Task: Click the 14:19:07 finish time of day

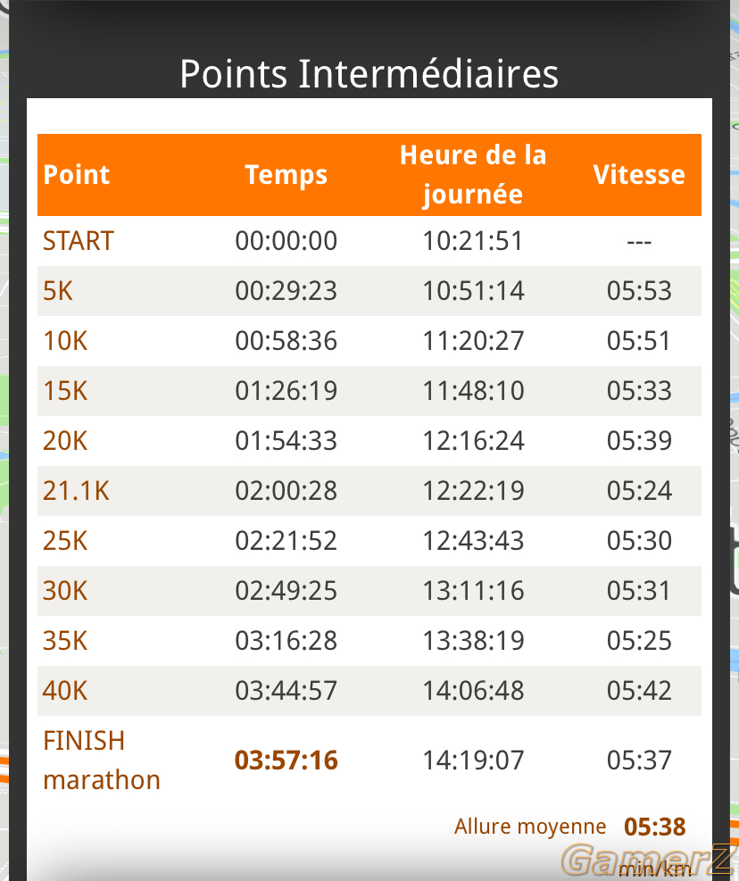Action: [x=473, y=760]
